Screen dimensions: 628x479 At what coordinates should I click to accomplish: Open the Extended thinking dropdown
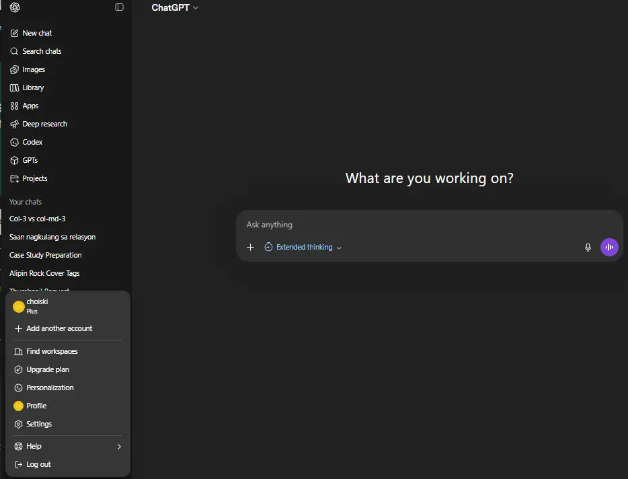pos(303,248)
